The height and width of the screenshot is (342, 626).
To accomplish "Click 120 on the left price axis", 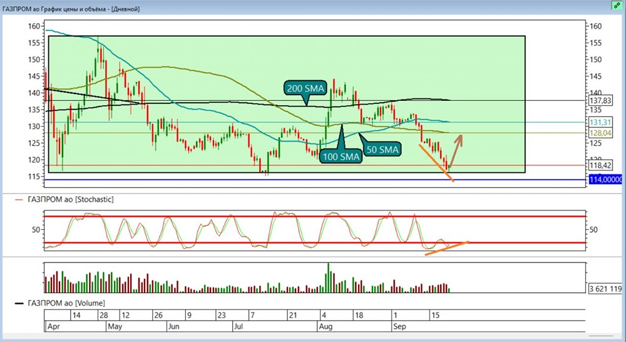I will [x=34, y=160].
